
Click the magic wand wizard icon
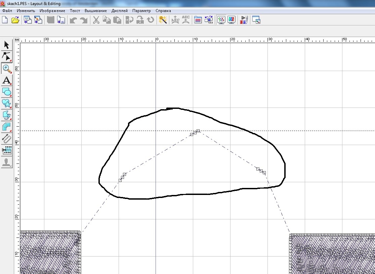(163, 20)
